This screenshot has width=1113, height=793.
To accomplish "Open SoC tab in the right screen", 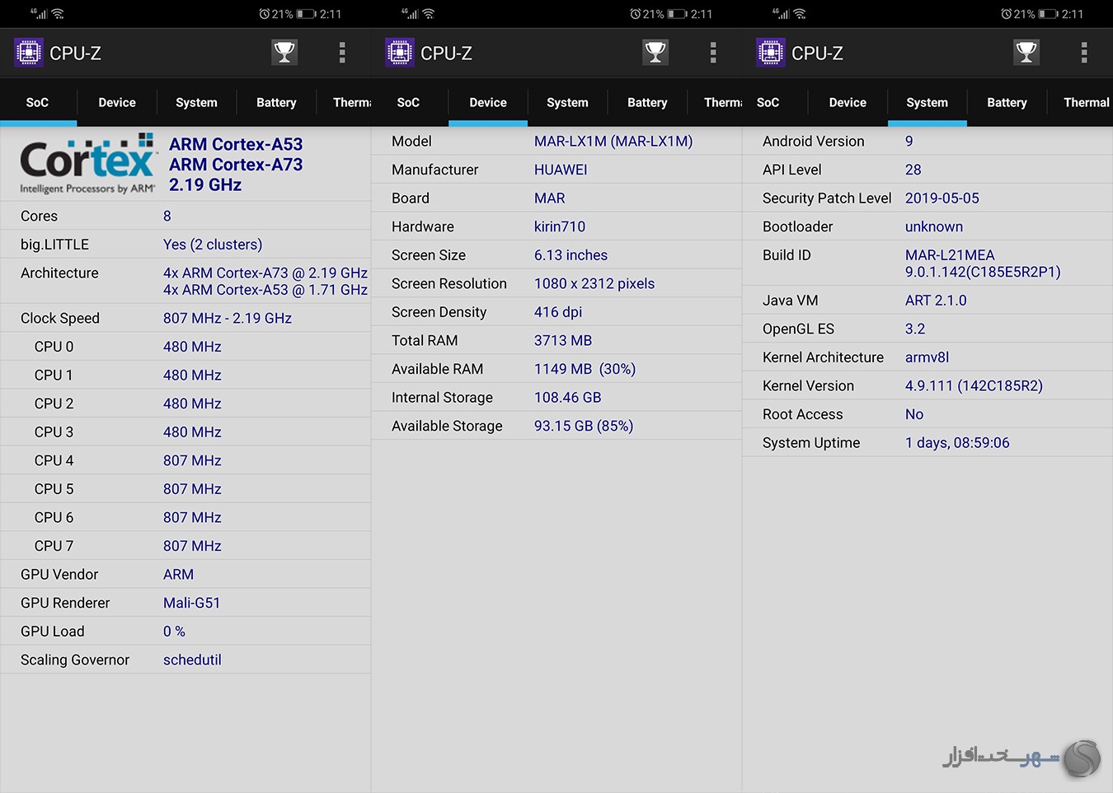I will [768, 102].
